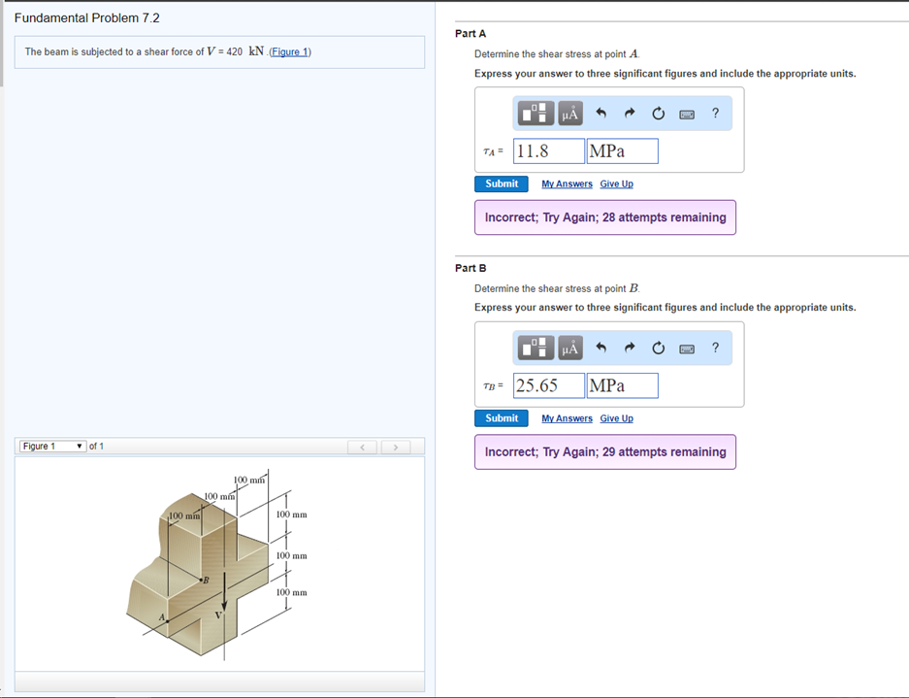Click the beam cross-section figure image
This screenshot has height=698, width=909.
pyautogui.click(x=216, y=566)
